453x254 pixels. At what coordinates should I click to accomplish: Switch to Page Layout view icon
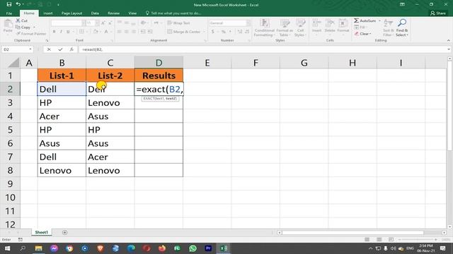coord(379,240)
